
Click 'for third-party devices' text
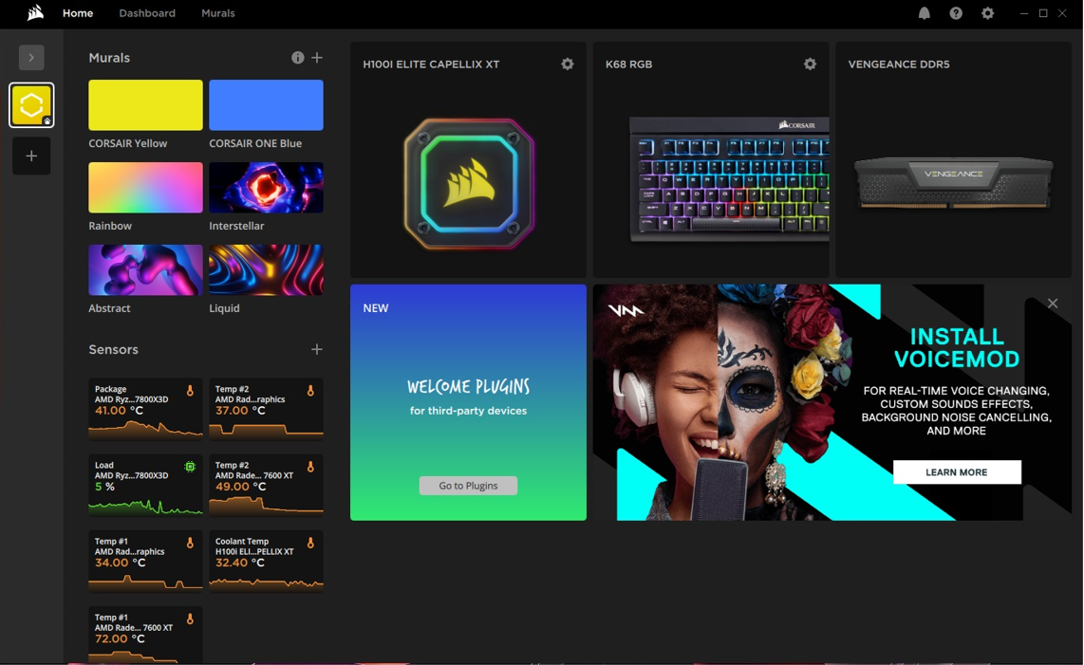click(468, 411)
